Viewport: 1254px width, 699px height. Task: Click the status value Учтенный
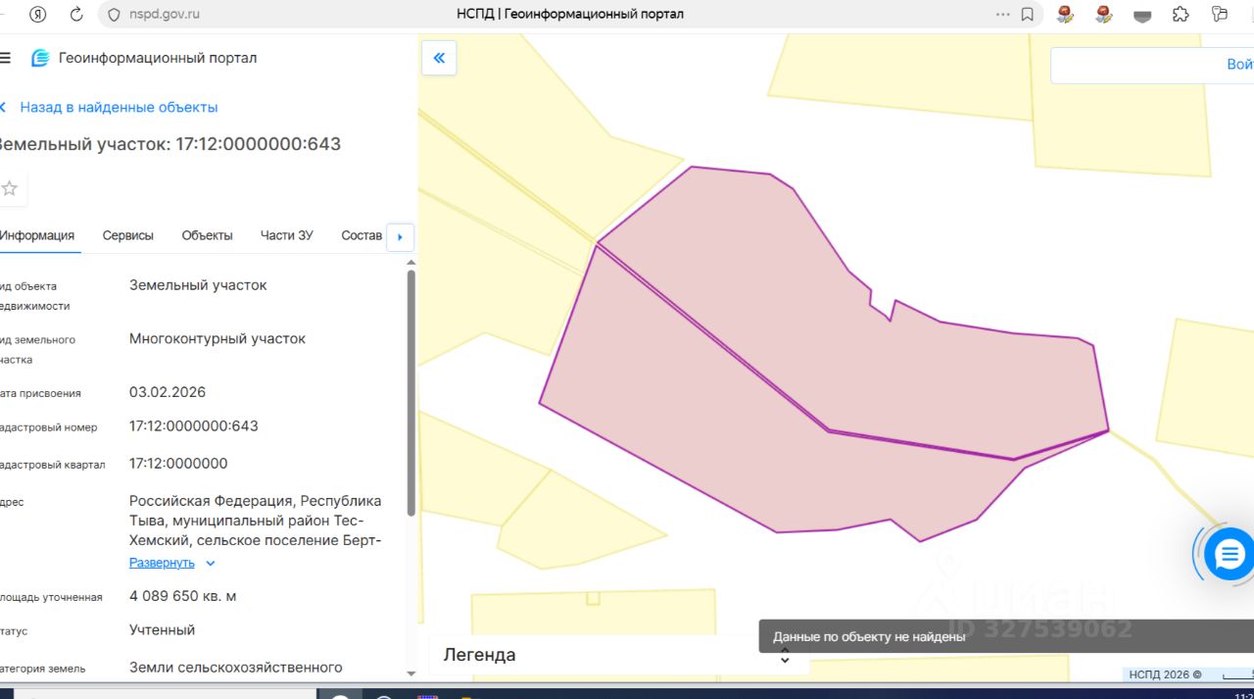(x=163, y=630)
